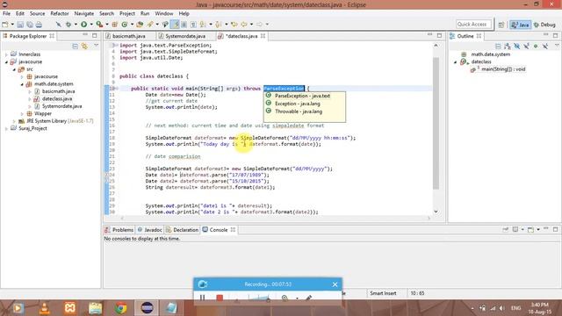Collapse the src folder node
562x316 pixels.
pos(14,69)
